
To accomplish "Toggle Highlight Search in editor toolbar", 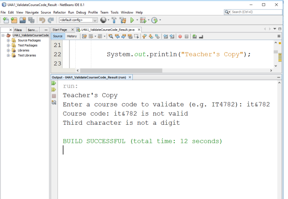I will [x=130, y=36].
